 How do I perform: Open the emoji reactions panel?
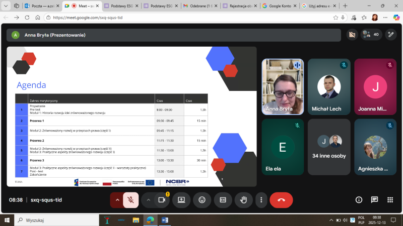coord(202,200)
